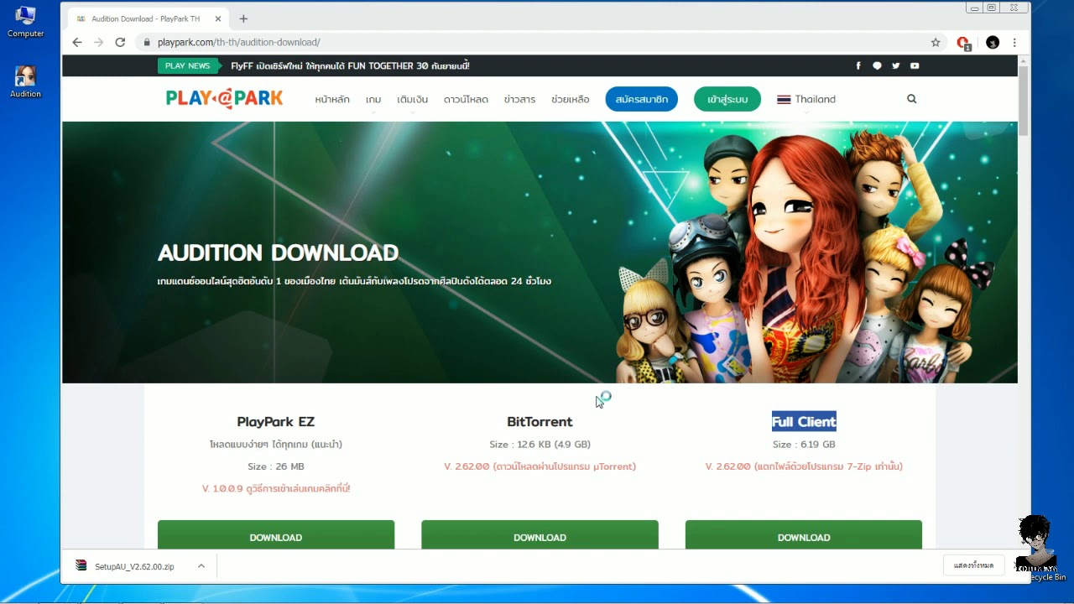Viewport: 1074px width, 604px height.
Task: Open the ช่วยเหลือ menu item
Action: click(570, 99)
